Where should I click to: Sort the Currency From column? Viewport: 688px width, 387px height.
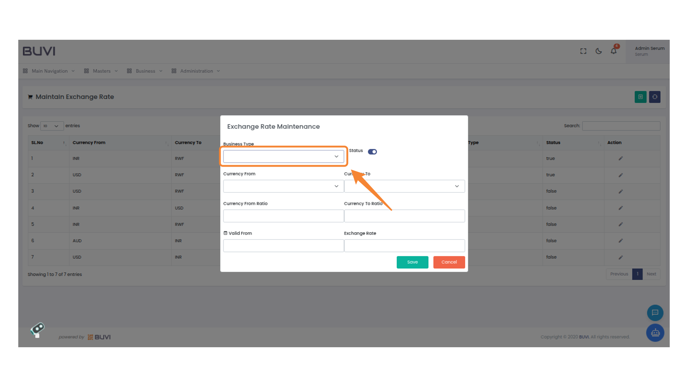166,143
